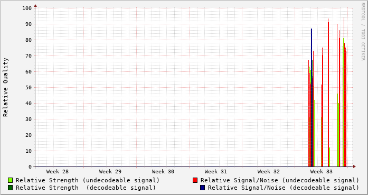368x195 pixels.
Task: Click the blue decodeable signal/noise swatch
Action: [202, 188]
